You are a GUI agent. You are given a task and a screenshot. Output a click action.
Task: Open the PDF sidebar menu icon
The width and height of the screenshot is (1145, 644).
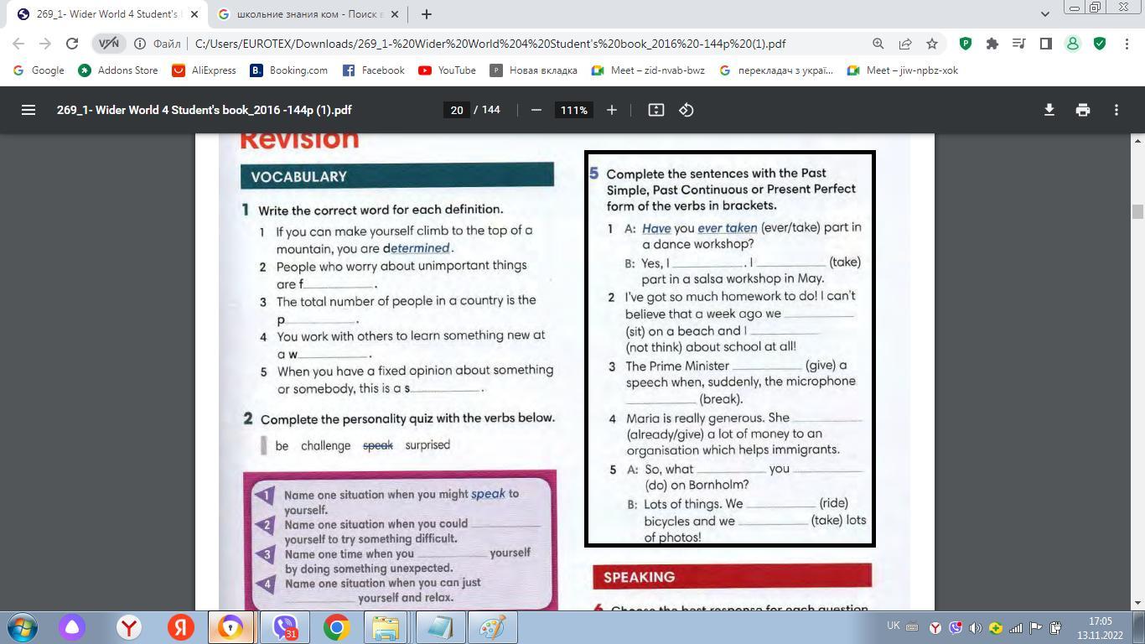pyautogui.click(x=28, y=110)
